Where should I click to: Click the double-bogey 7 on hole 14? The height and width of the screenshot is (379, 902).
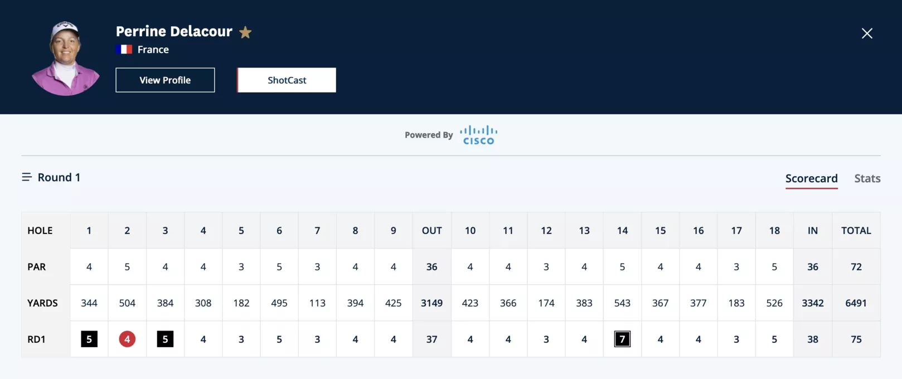[622, 339]
